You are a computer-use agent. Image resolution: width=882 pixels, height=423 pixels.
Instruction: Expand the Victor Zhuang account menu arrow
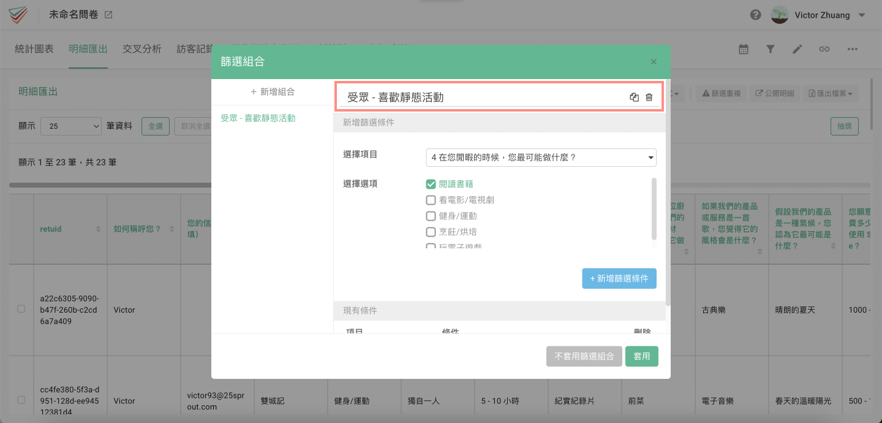pyautogui.click(x=862, y=15)
